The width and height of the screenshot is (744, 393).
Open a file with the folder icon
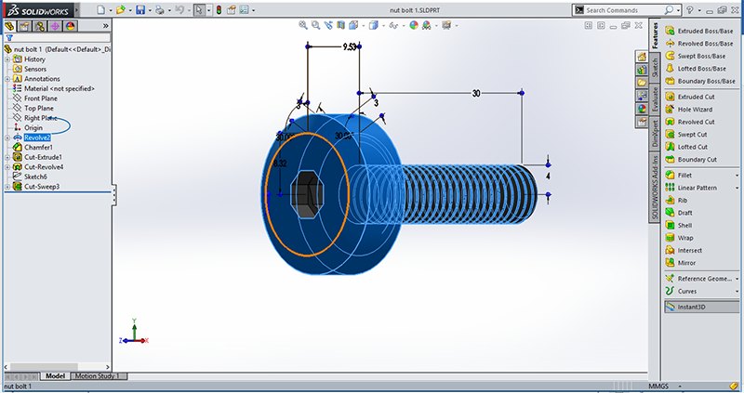[x=121, y=10]
